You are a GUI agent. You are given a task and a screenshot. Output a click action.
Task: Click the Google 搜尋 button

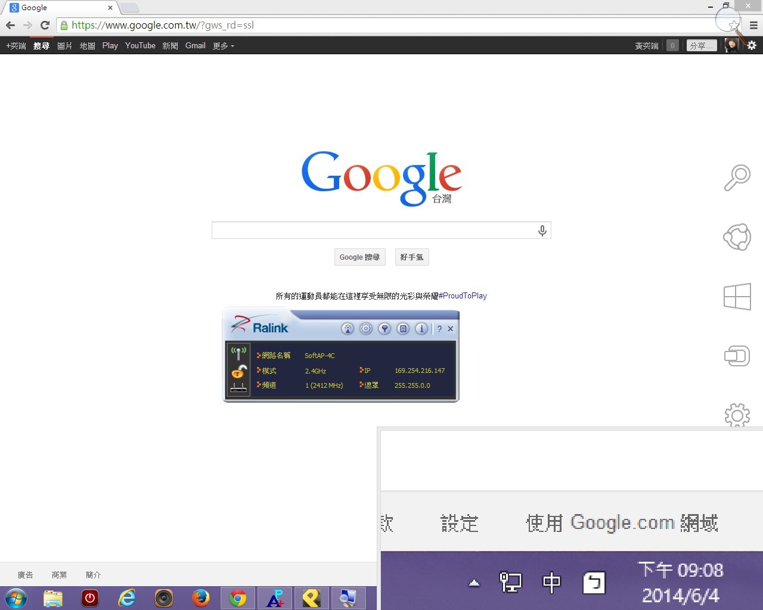point(359,257)
